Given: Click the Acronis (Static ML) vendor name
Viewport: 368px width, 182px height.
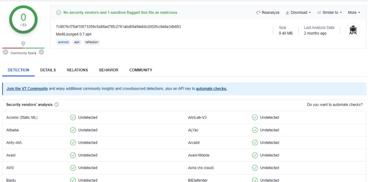Looking at the screenshot, I should 22,118.
